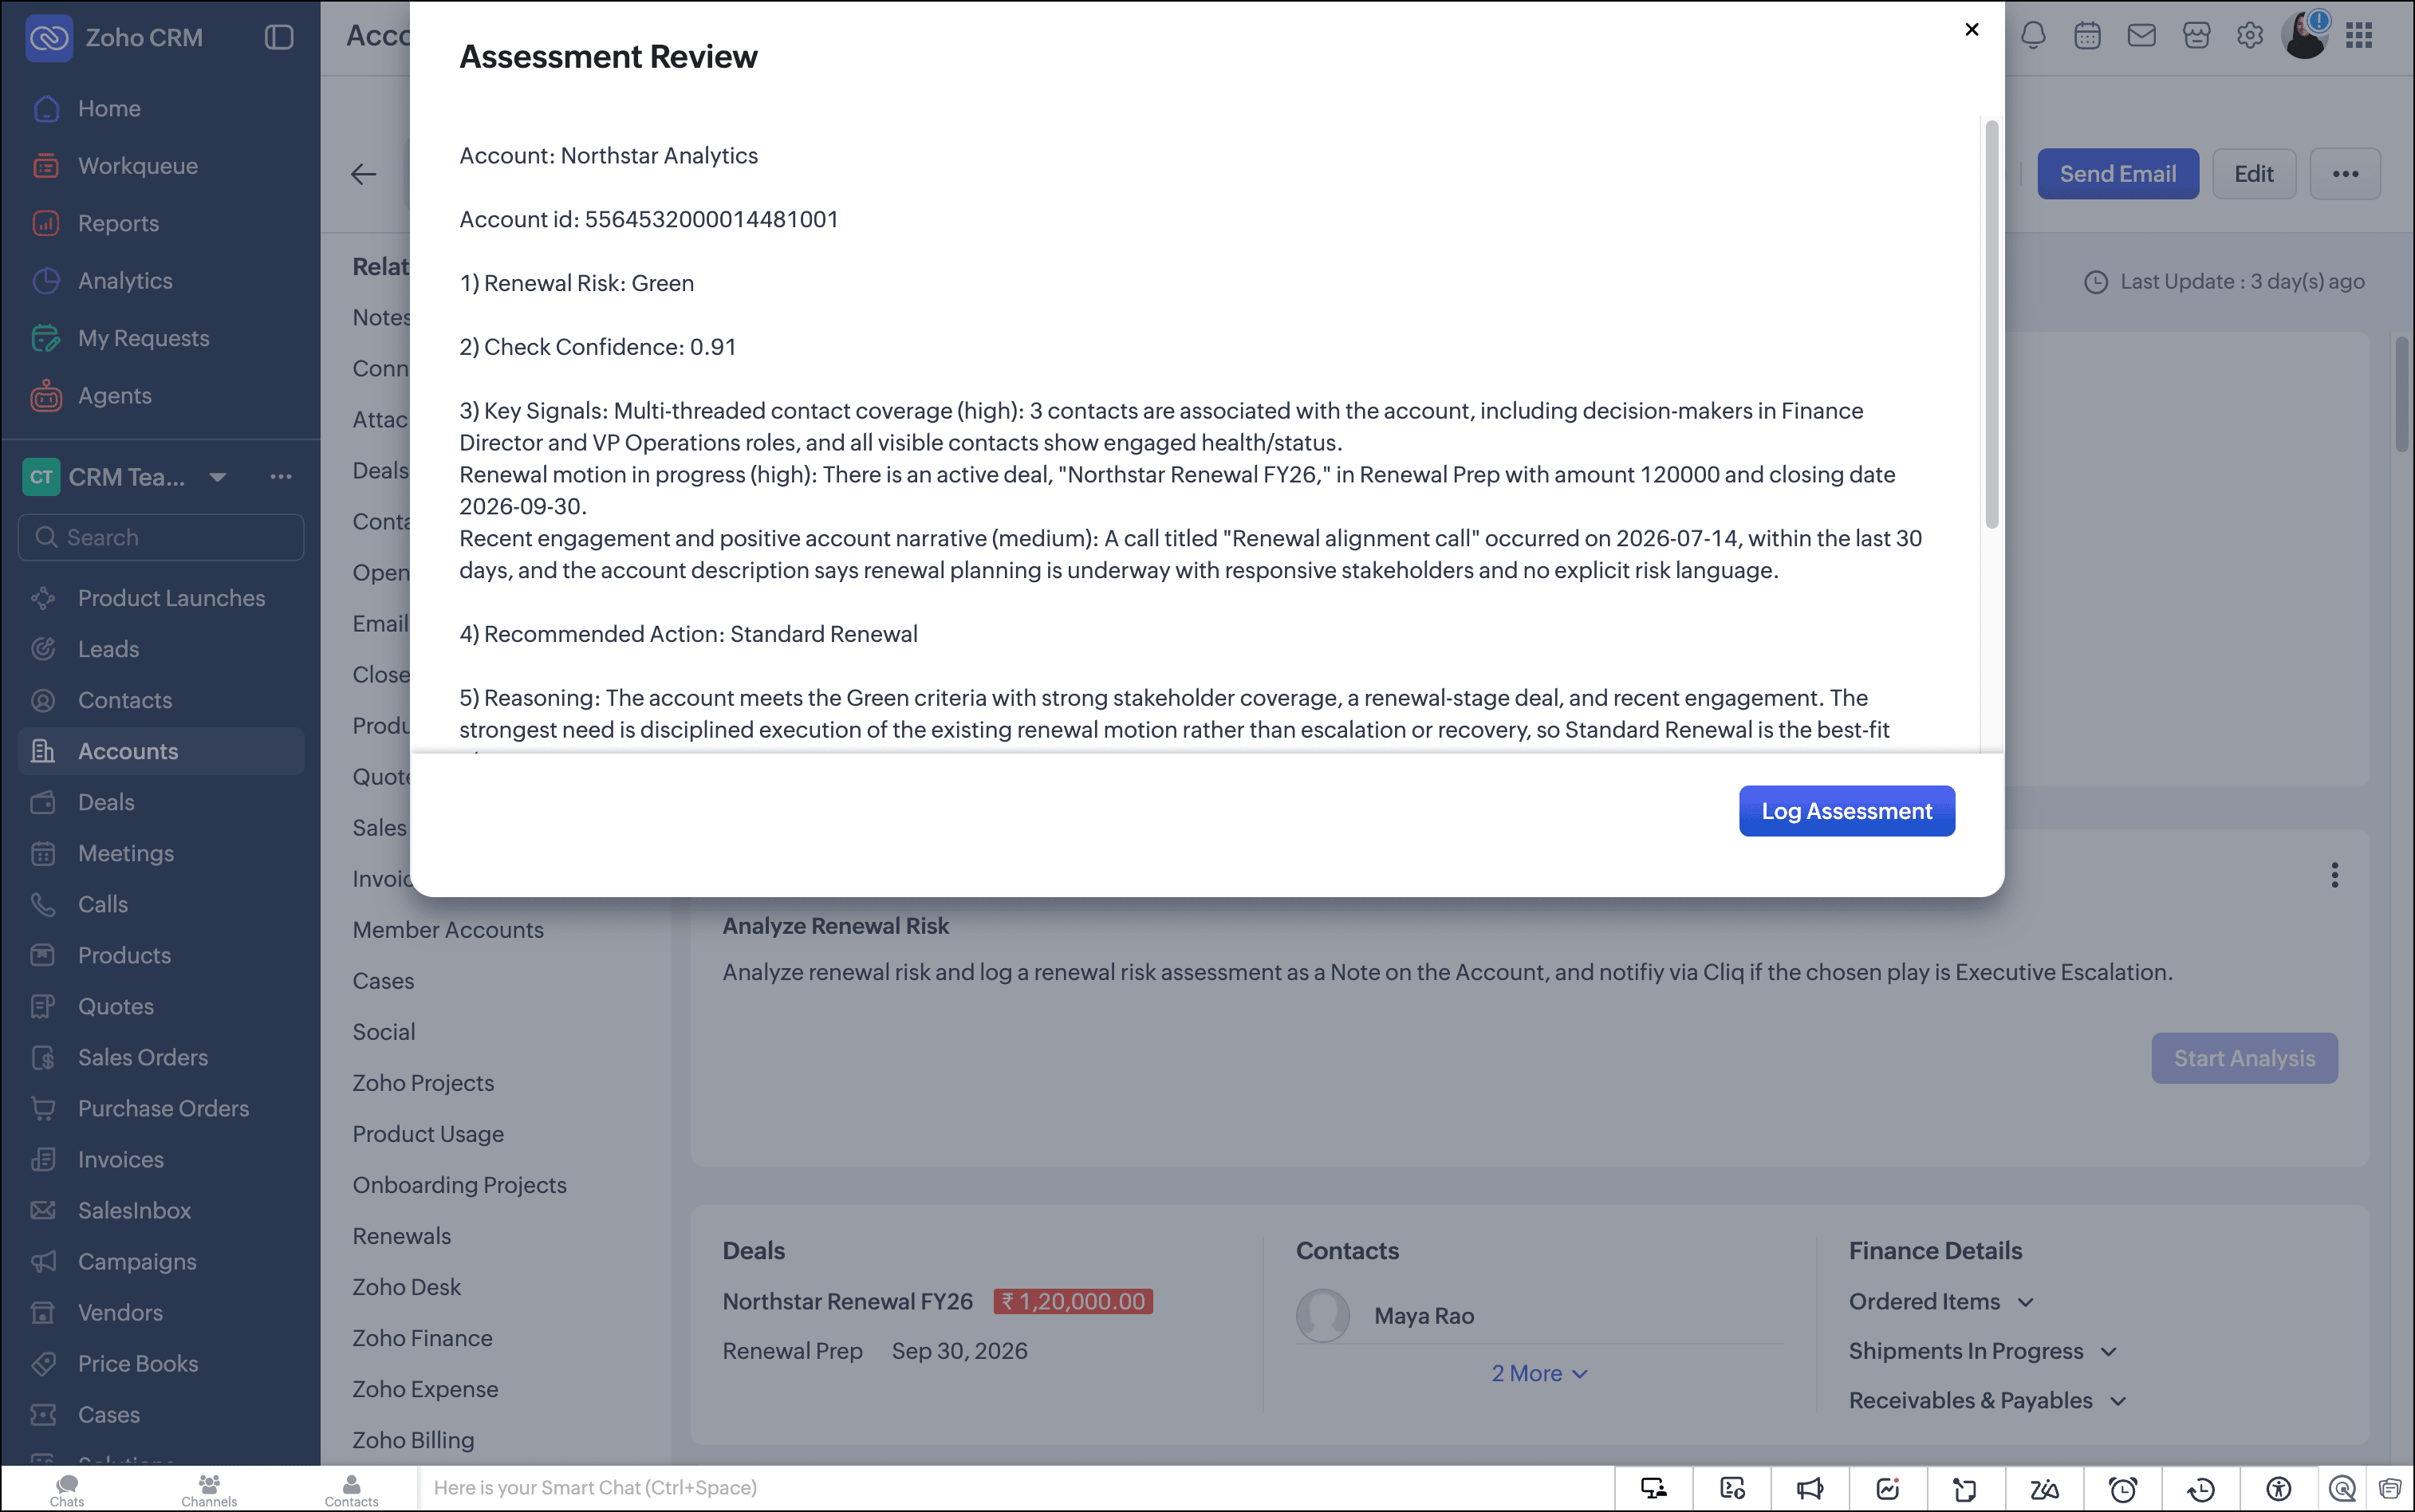Click the Send Email button
2415x1512 pixels.
pos(2117,174)
